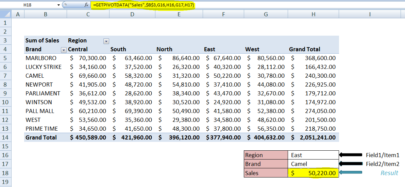Select row 18 header

pyautogui.click(x=6, y=173)
